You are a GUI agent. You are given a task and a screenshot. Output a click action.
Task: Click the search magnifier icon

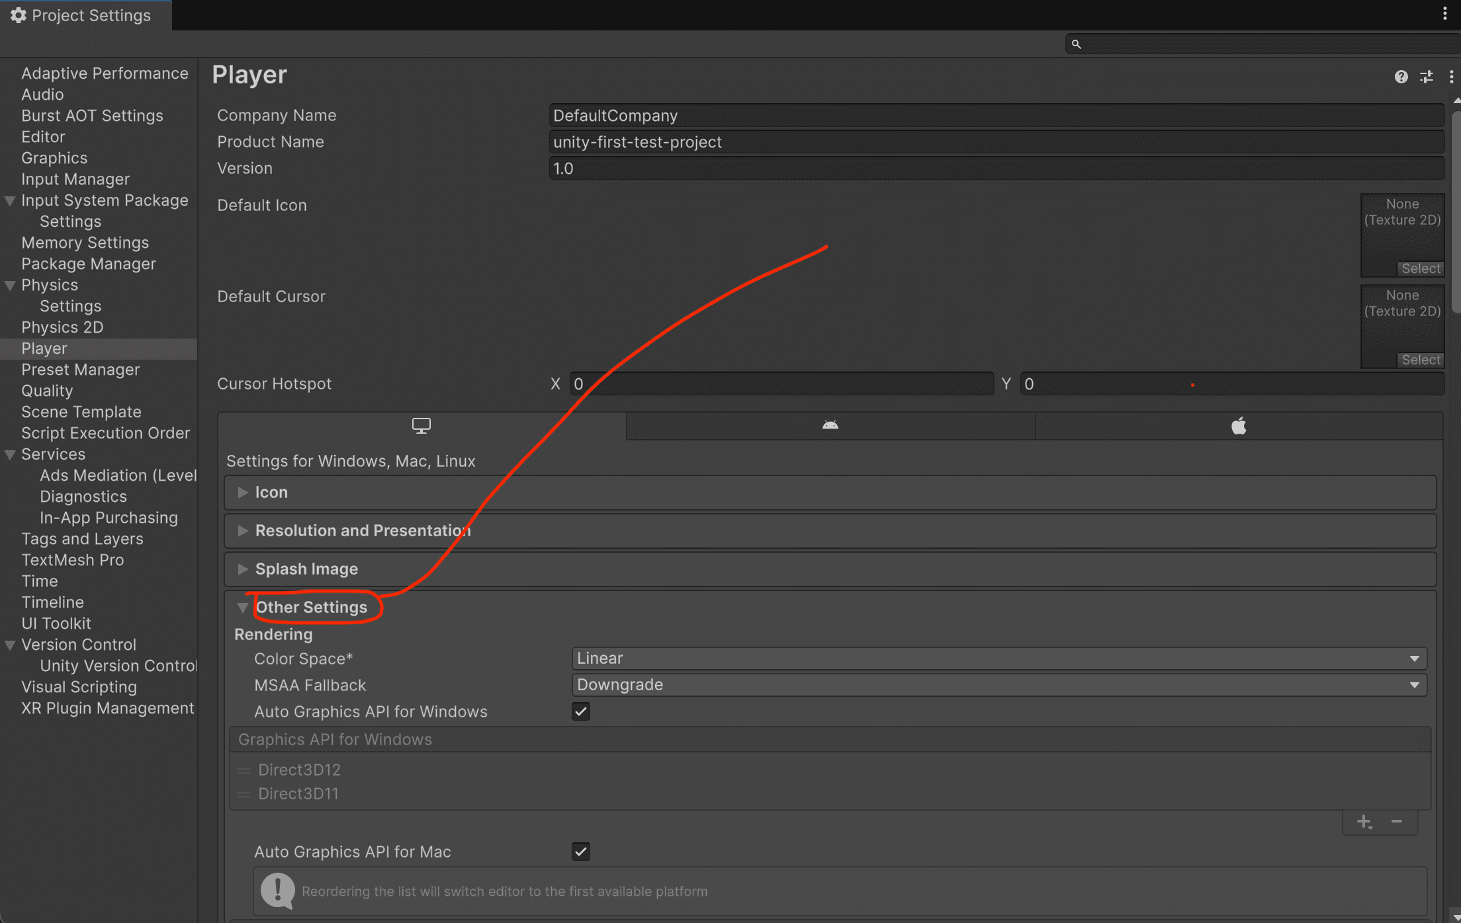click(x=1077, y=44)
